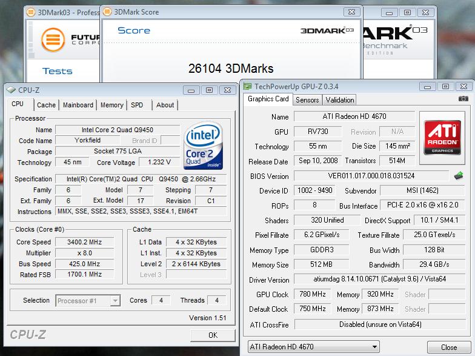Open the ATI Radeon HD 4670 card dropdown

[314, 347]
